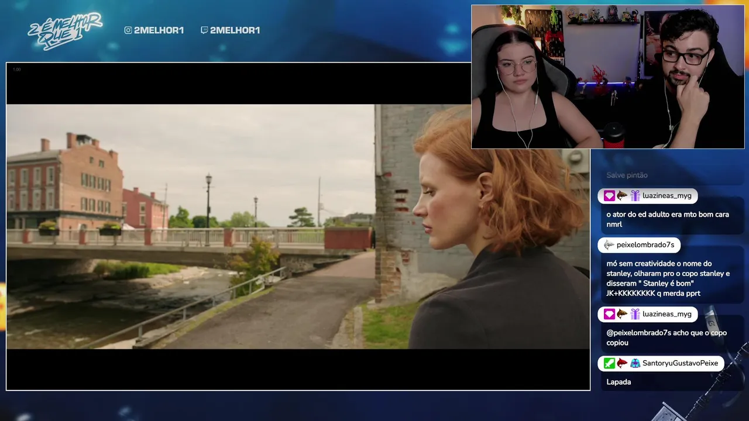This screenshot has width=749, height=421.
Task: Select the Instagram handle text 2MELHOR1
Action: click(159, 30)
